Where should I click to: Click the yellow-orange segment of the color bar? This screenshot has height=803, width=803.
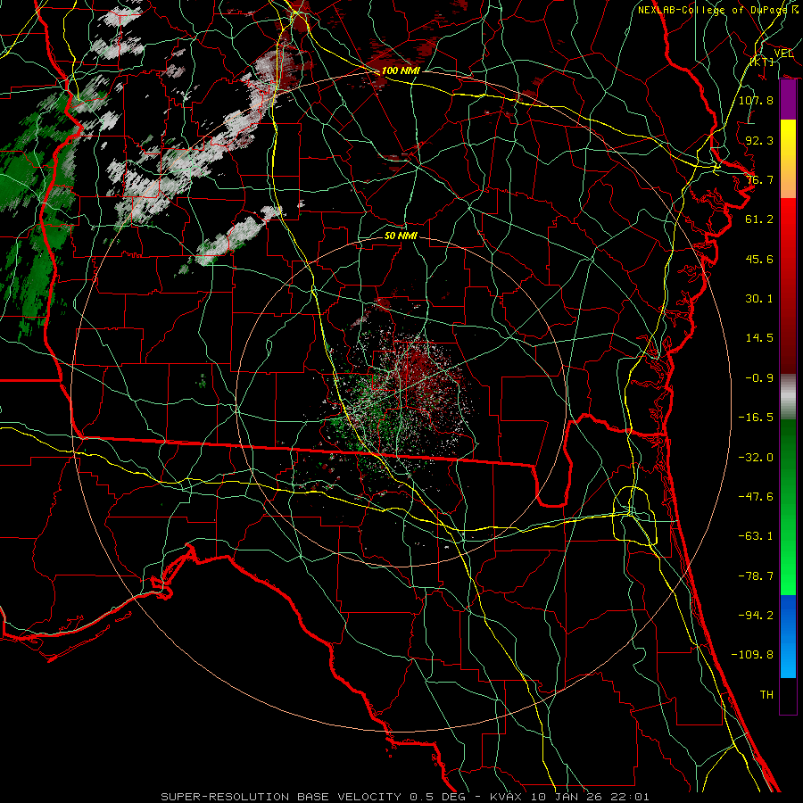pyautogui.click(x=788, y=159)
